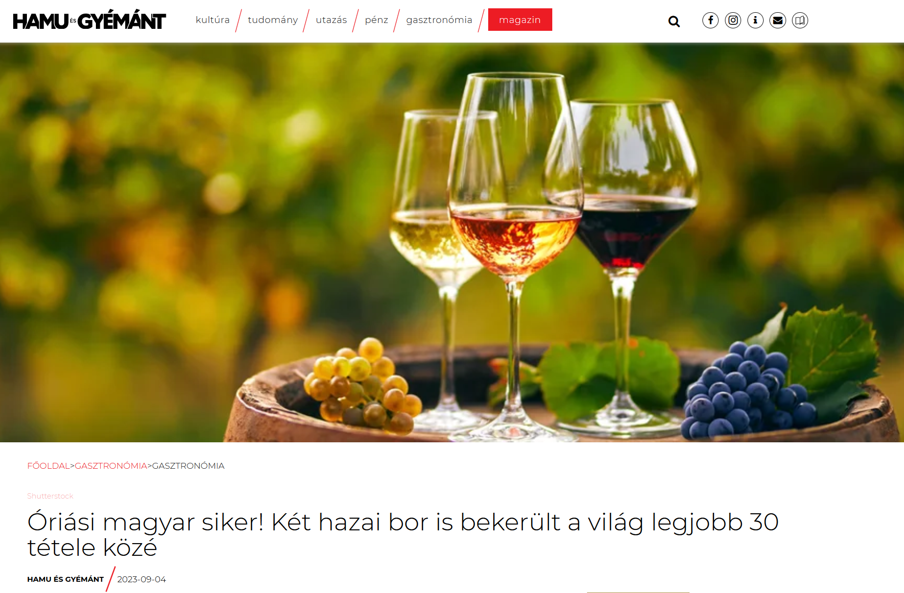
Task: Click the article headline about Hungarian wines
Action: pyautogui.click(x=403, y=534)
